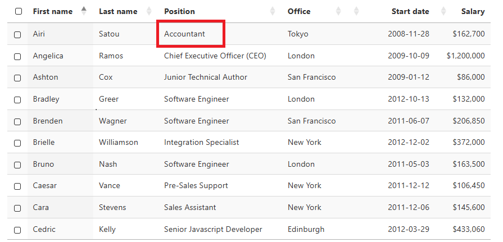Click the First name sort arrow icon
Screen dimensions: 503x242
point(84,11)
